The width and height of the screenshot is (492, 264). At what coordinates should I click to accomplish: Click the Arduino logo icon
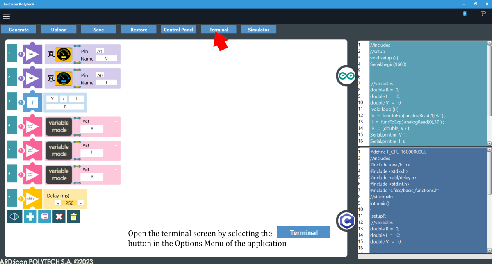click(346, 76)
